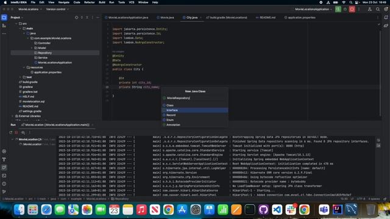The height and width of the screenshot is (219, 390).
Task: Click Collapse All in Project panel header
Action: [87, 18]
